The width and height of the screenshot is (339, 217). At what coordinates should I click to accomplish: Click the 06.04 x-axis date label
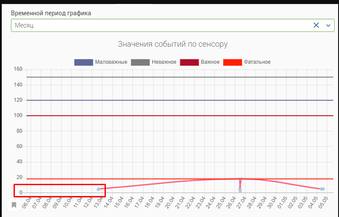pos(27,202)
